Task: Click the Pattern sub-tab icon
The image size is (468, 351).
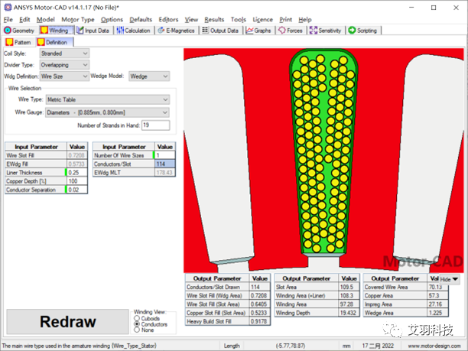Action: pos(9,42)
